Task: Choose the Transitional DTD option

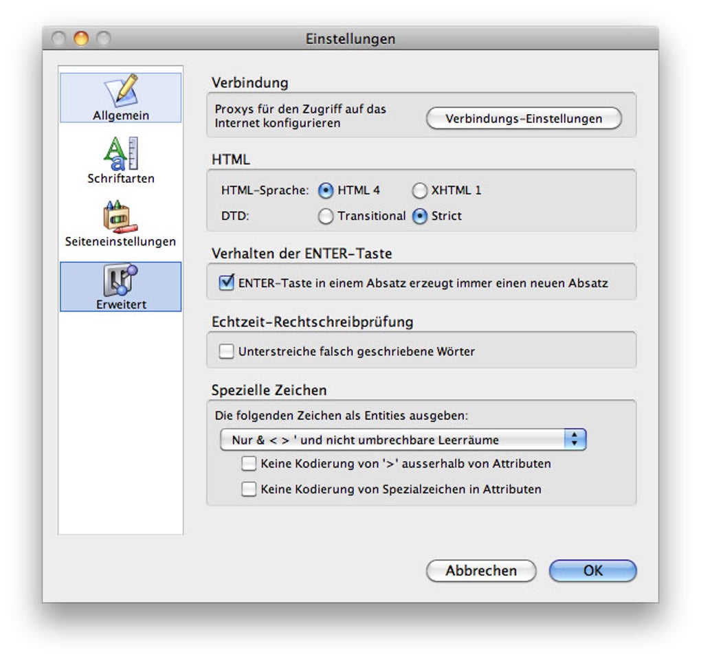Action: tap(326, 216)
